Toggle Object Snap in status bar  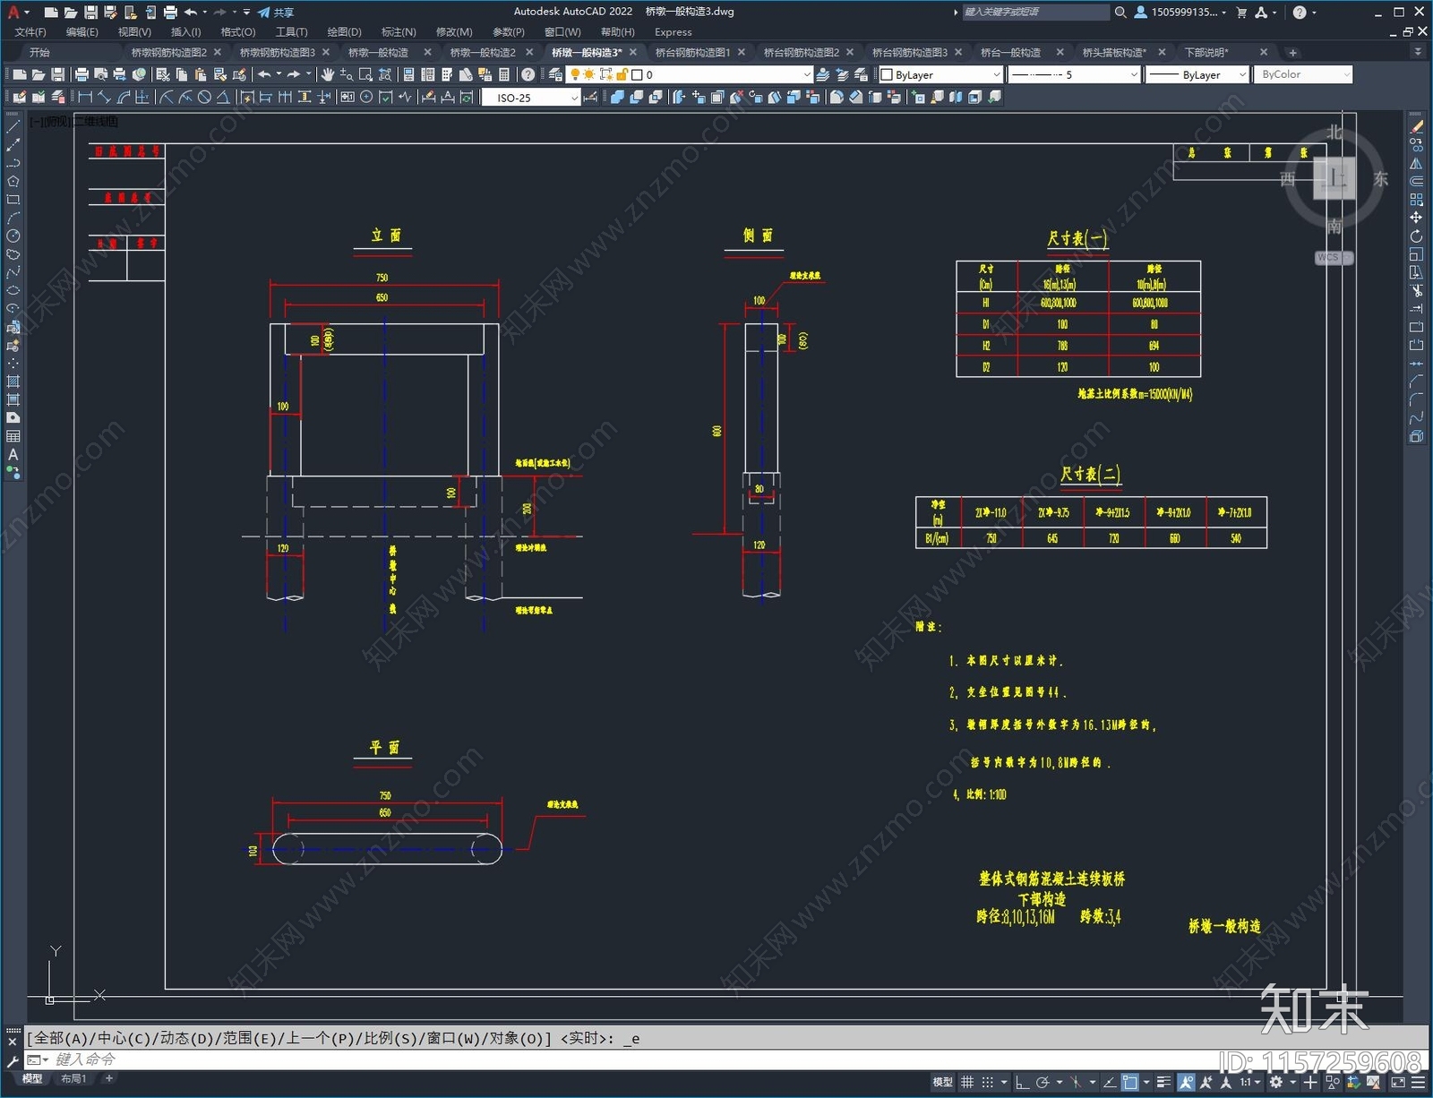[x=1130, y=1083]
